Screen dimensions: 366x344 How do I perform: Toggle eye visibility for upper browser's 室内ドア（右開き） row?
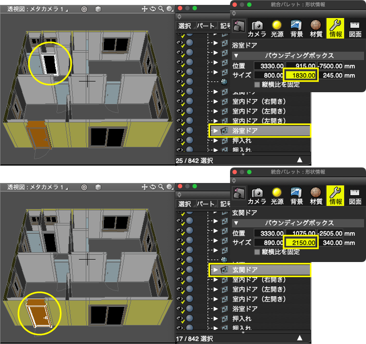tap(180, 101)
